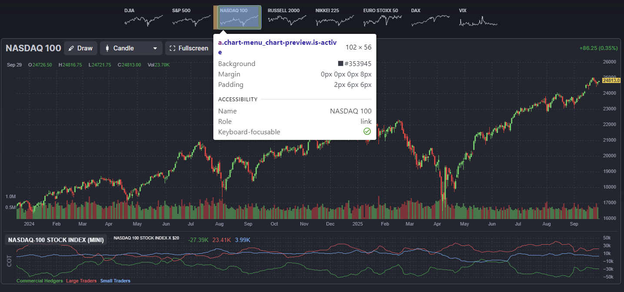This screenshot has width=624, height=292.
Task: Click the NASDAQ 100 STOCK INDEX X $20 text
Action: point(146,238)
